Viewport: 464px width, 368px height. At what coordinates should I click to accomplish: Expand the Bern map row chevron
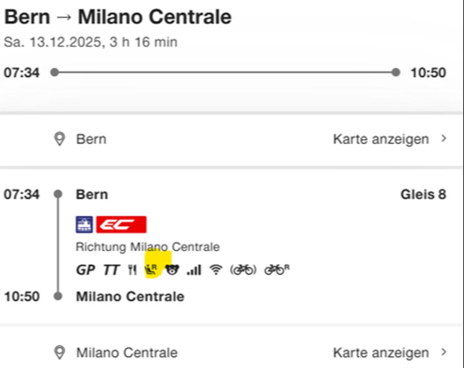click(444, 139)
